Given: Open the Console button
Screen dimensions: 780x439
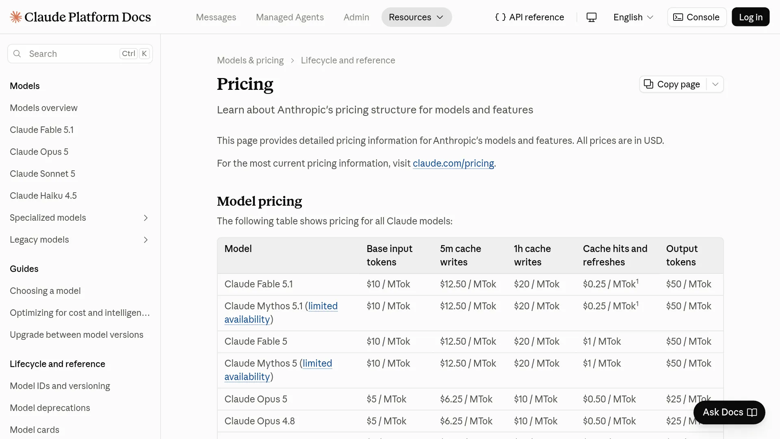Looking at the screenshot, I should pos(697,17).
